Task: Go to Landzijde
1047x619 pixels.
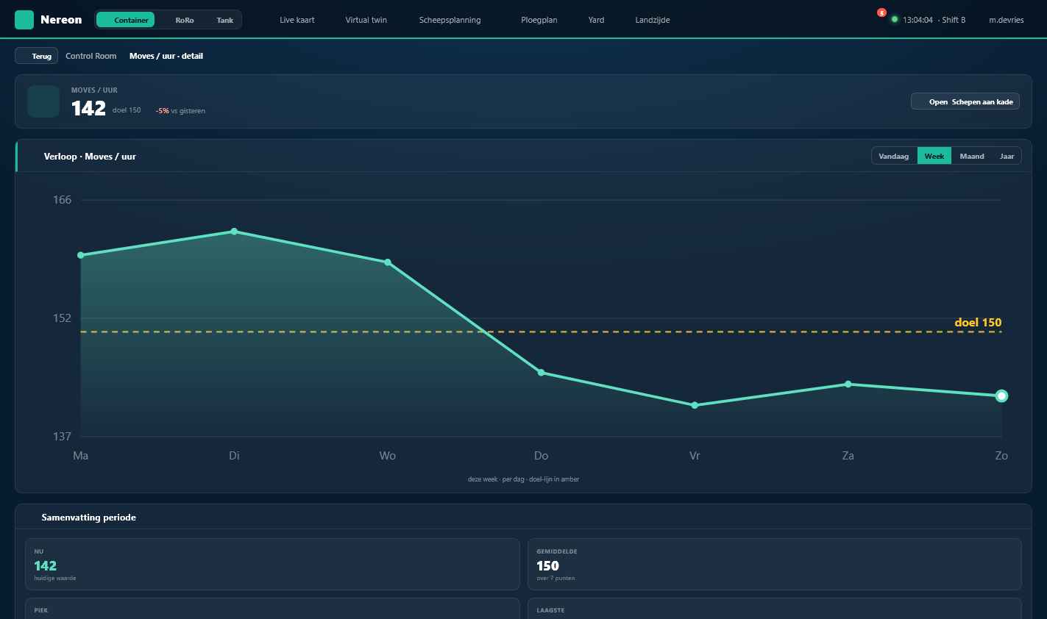Action: [653, 20]
